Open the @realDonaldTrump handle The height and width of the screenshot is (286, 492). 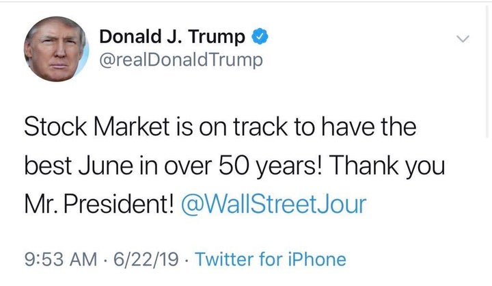tap(181, 60)
